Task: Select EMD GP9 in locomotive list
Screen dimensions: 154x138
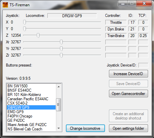Action: pos(31,112)
